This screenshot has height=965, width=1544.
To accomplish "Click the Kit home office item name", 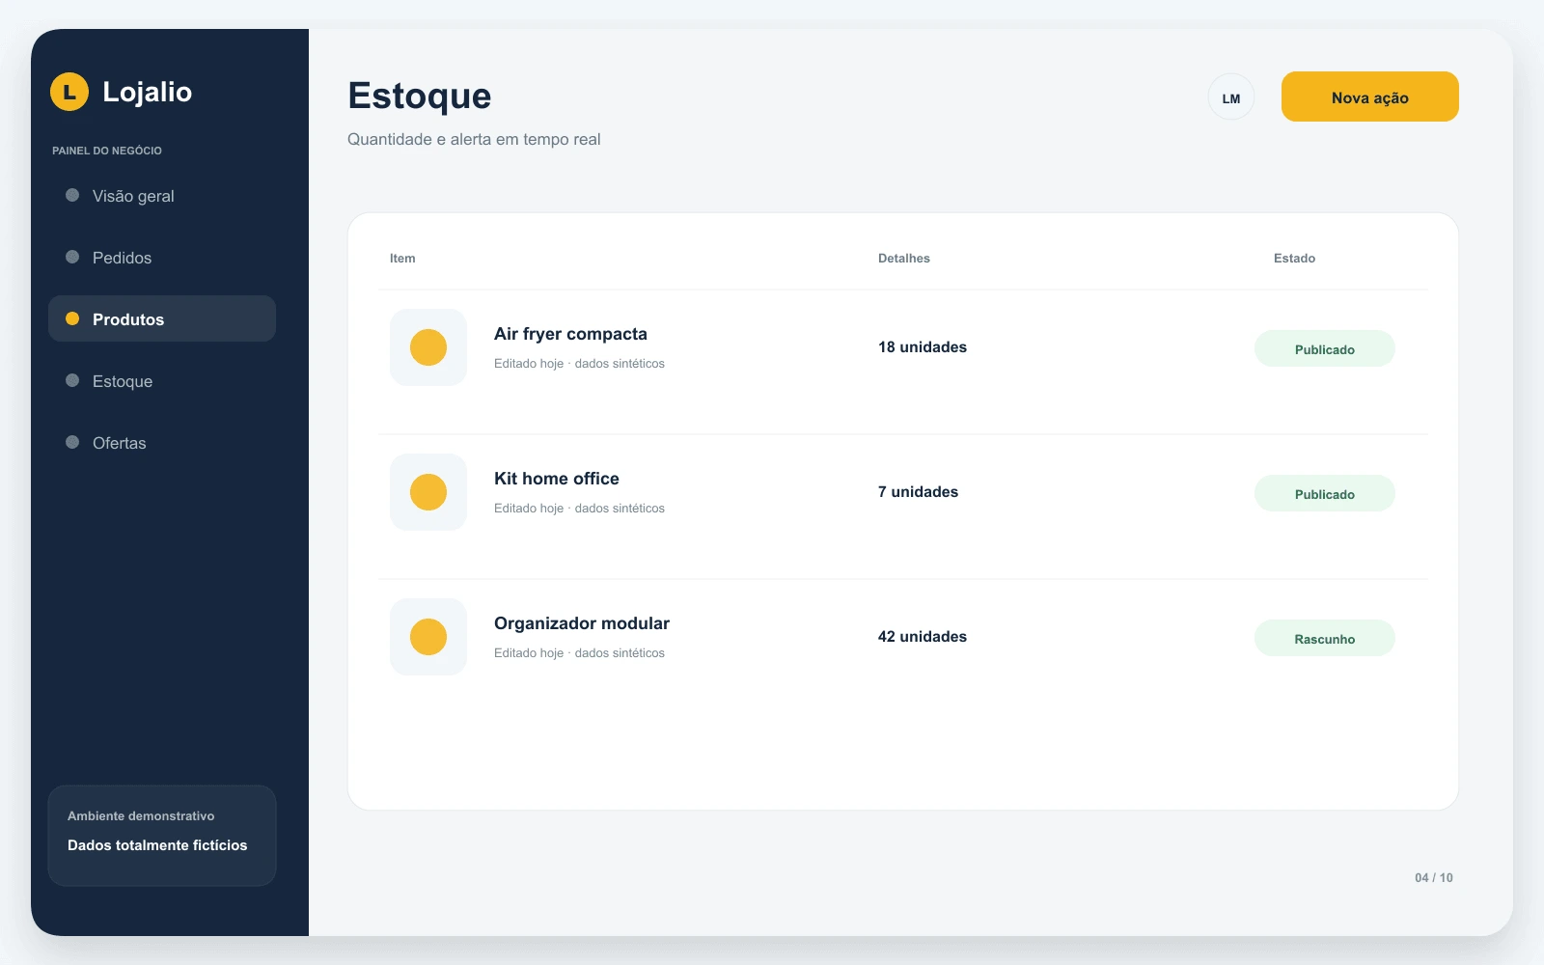I will pyautogui.click(x=557, y=479).
